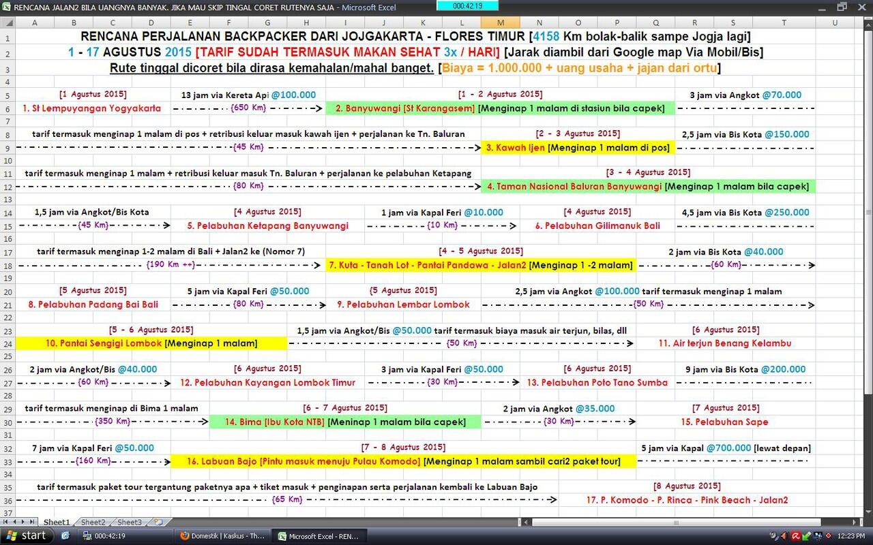Select the yellow '10. Pantai Sengigi Lombok' cell

(151, 343)
